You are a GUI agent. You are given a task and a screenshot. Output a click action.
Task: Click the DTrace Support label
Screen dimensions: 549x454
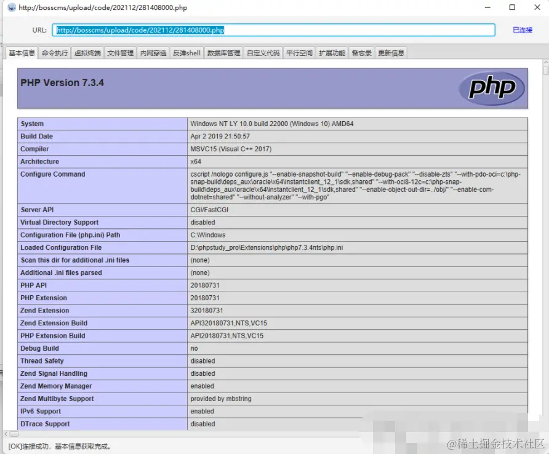(45, 424)
